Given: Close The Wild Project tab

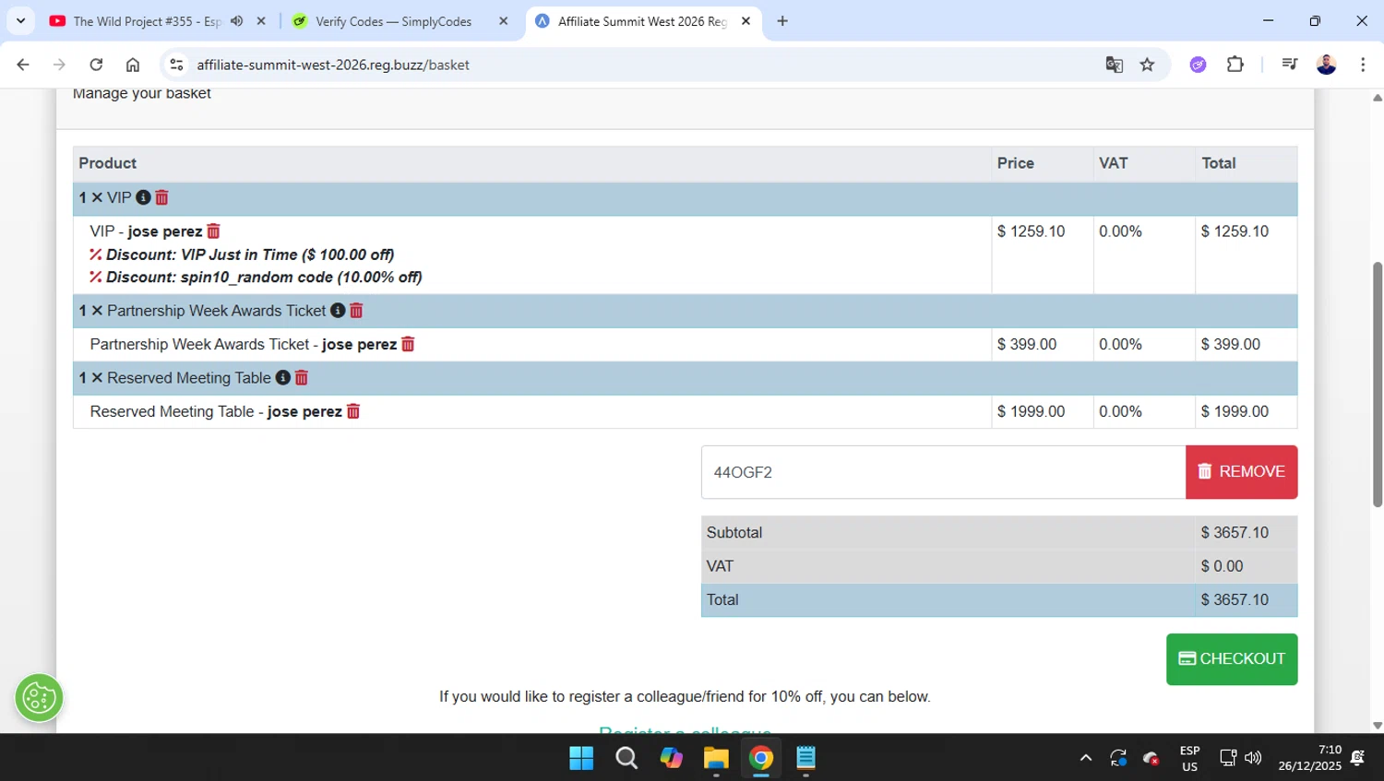Looking at the screenshot, I should point(261,21).
